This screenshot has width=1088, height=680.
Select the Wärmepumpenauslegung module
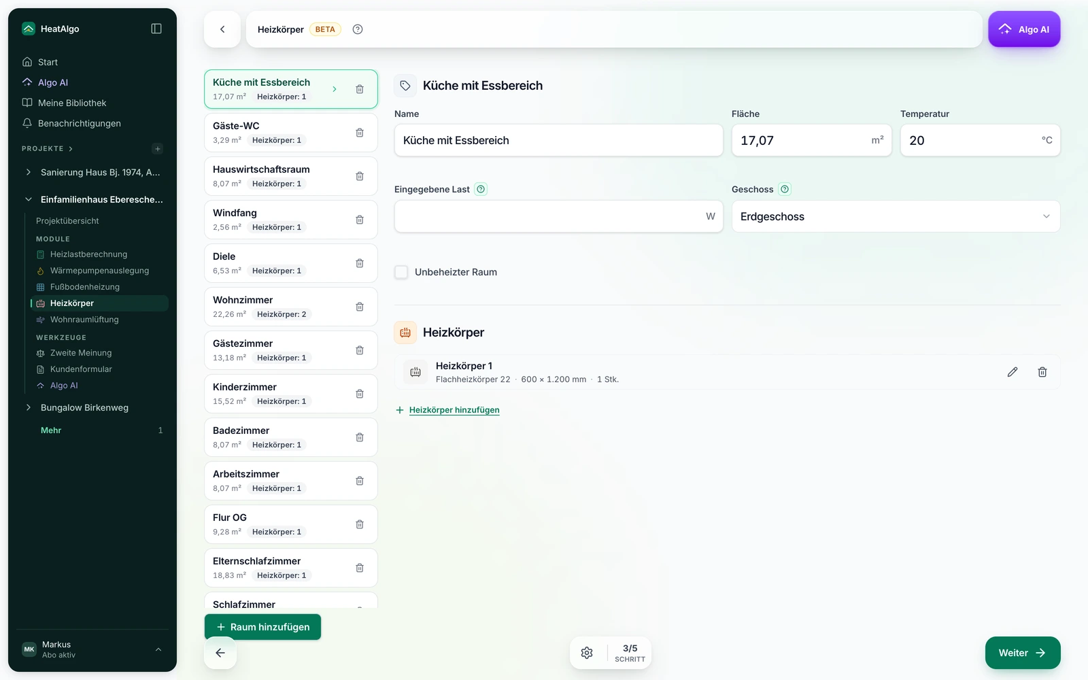(99, 271)
